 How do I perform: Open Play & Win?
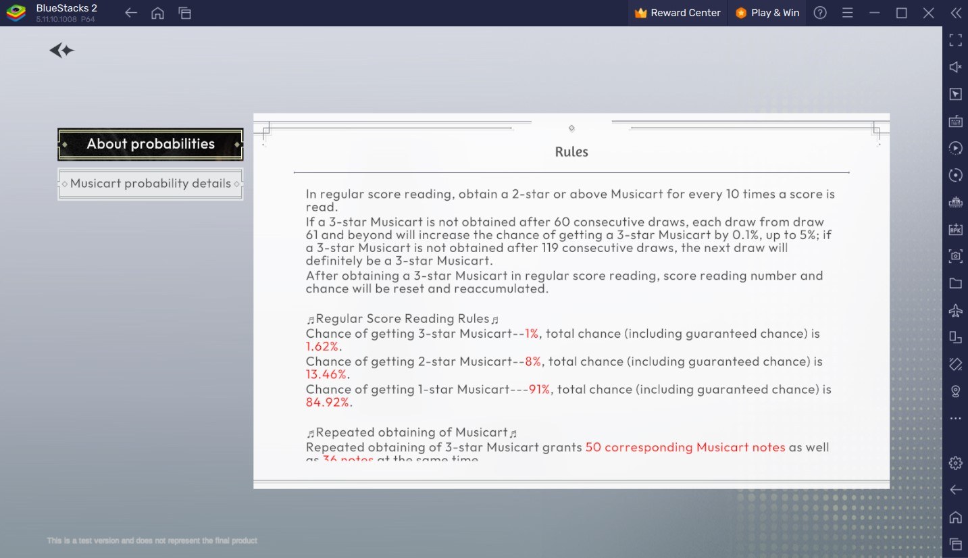point(767,13)
